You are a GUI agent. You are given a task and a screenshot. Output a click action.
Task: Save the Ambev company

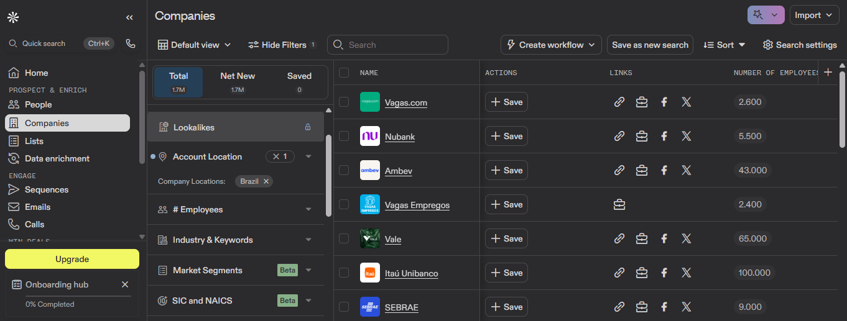point(506,170)
